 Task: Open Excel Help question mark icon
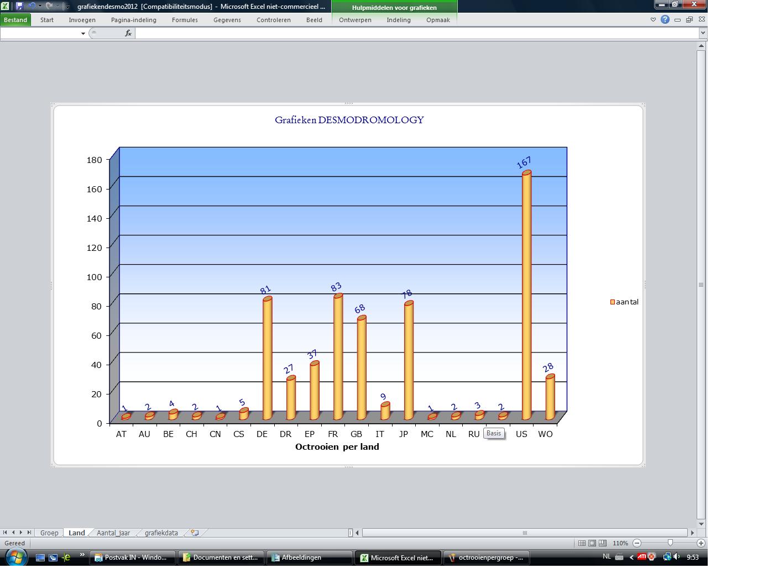tap(665, 19)
